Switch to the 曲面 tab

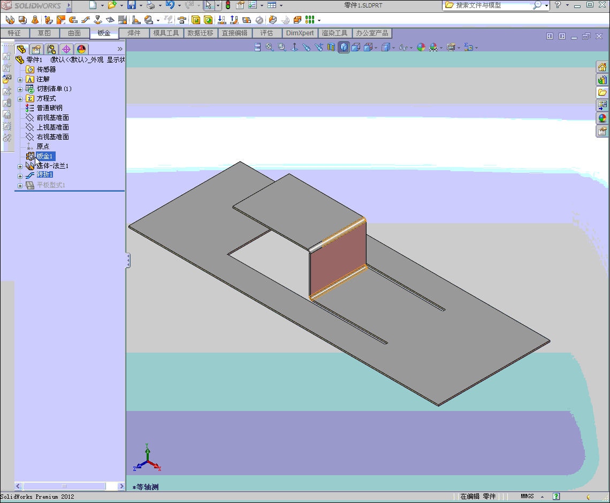click(x=74, y=33)
